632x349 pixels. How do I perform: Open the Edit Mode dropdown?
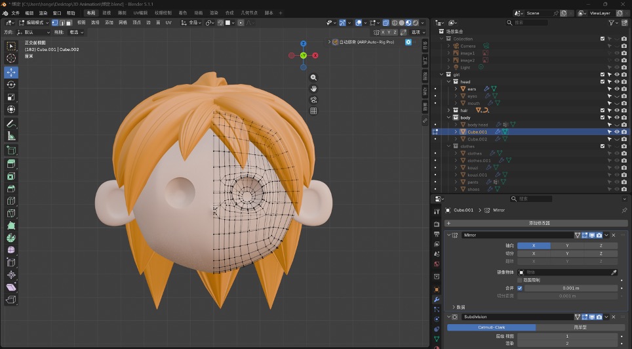click(34, 22)
